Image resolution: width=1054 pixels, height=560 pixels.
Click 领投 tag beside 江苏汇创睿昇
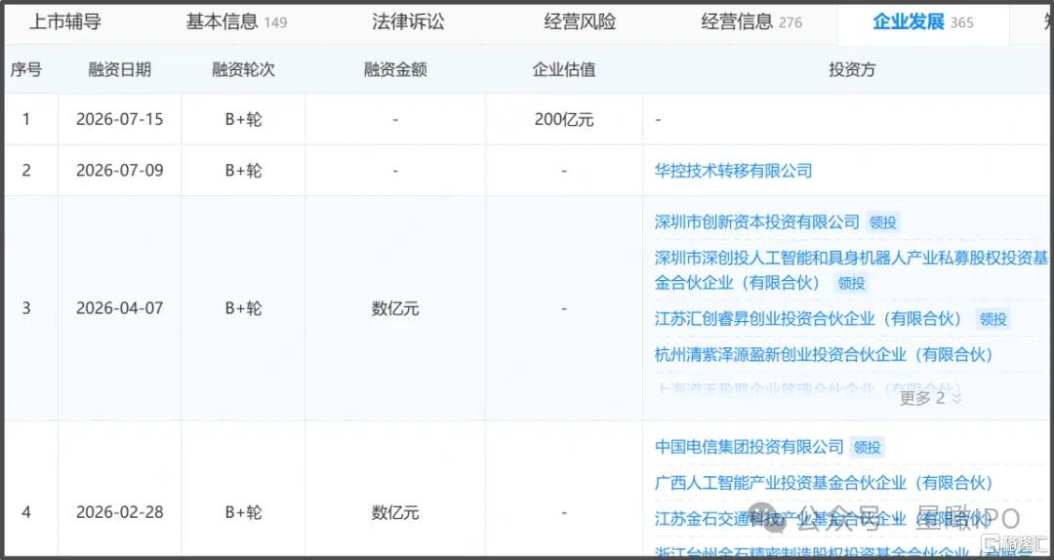(x=993, y=319)
